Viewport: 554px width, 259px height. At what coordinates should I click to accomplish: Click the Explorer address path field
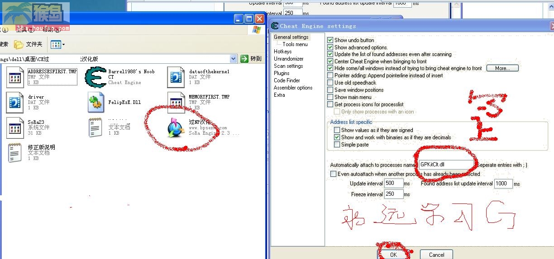tap(115, 59)
